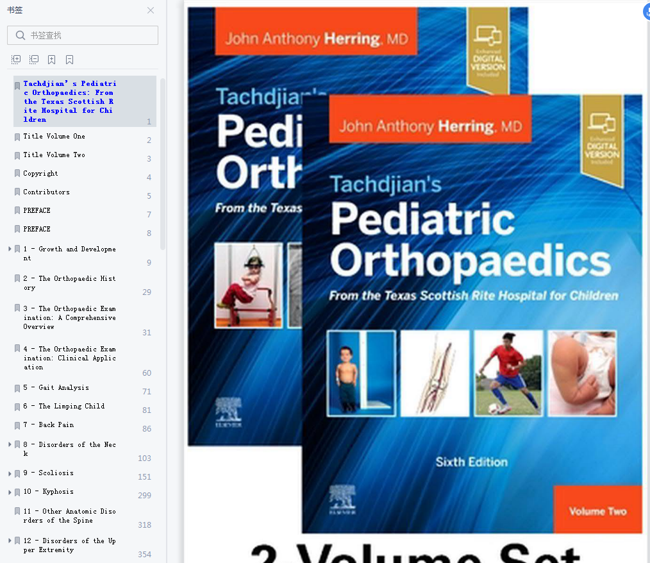Click the soccer player photo on Volume Two cover
This screenshot has width=650, height=563.
508,373
